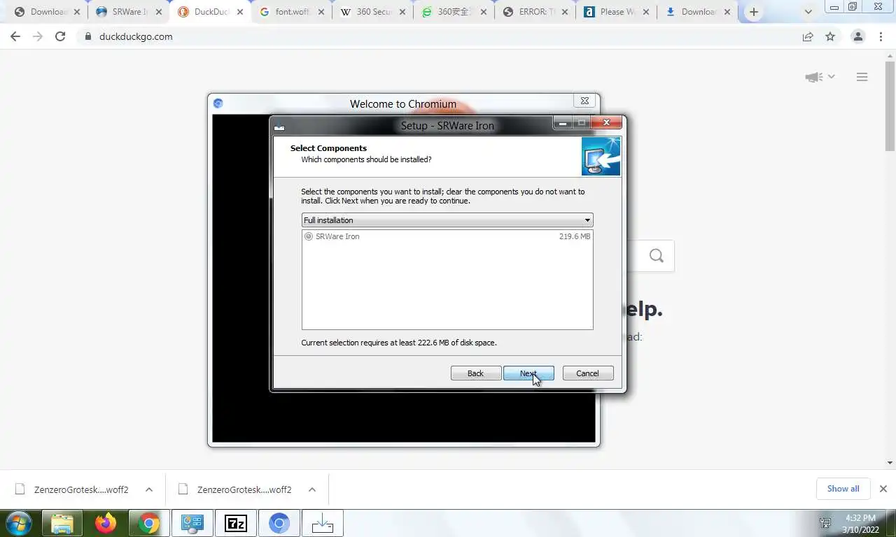The height and width of the screenshot is (537, 896).
Task: Close the font.woff browser tab
Action: (x=321, y=12)
